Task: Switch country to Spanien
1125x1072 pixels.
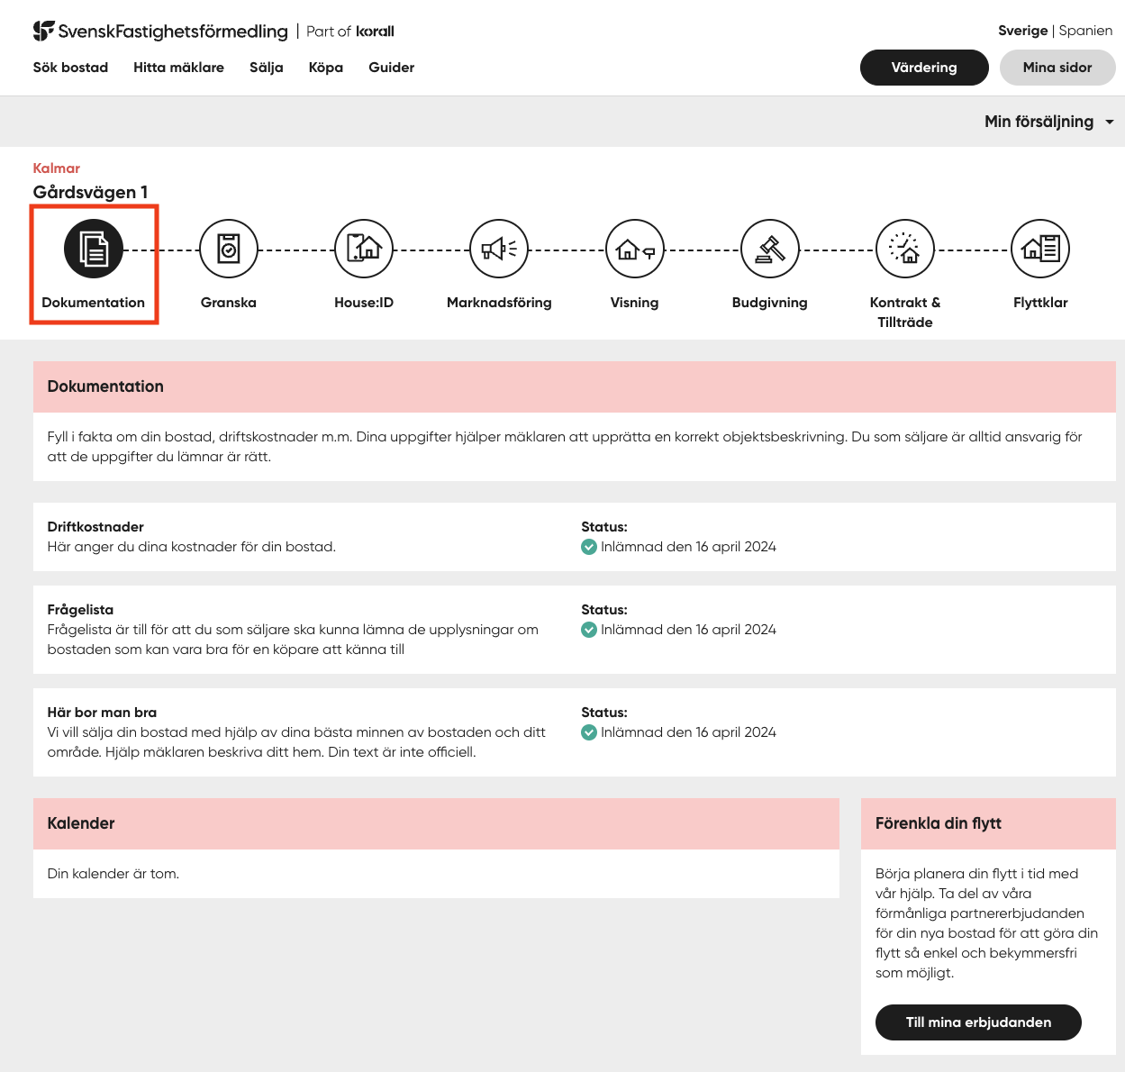Action: tap(1085, 31)
